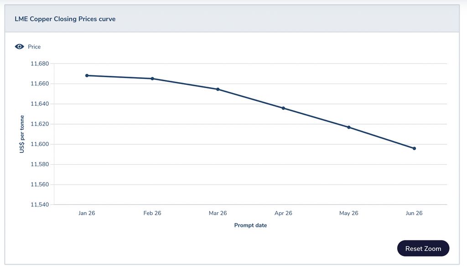Click the Prompt date axis title
The height and width of the screenshot is (272, 467).
(250, 225)
